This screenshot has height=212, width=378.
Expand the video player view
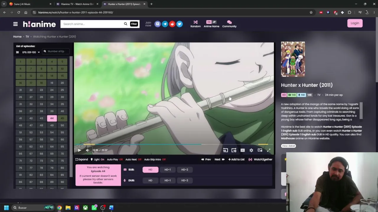coord(82,159)
